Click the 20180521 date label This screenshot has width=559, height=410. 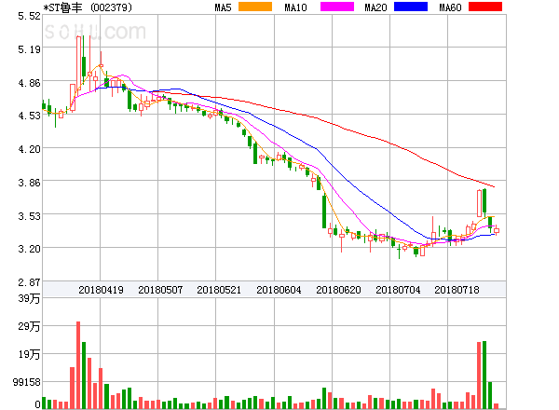point(219,290)
